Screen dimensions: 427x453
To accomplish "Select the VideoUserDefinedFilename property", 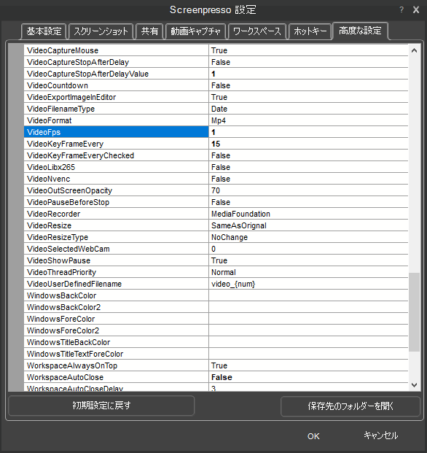I will point(116,284).
